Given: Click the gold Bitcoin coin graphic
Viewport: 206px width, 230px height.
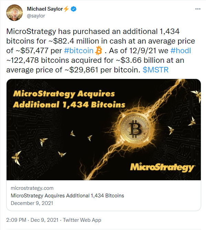Looking at the screenshot, I should (x=135, y=129).
